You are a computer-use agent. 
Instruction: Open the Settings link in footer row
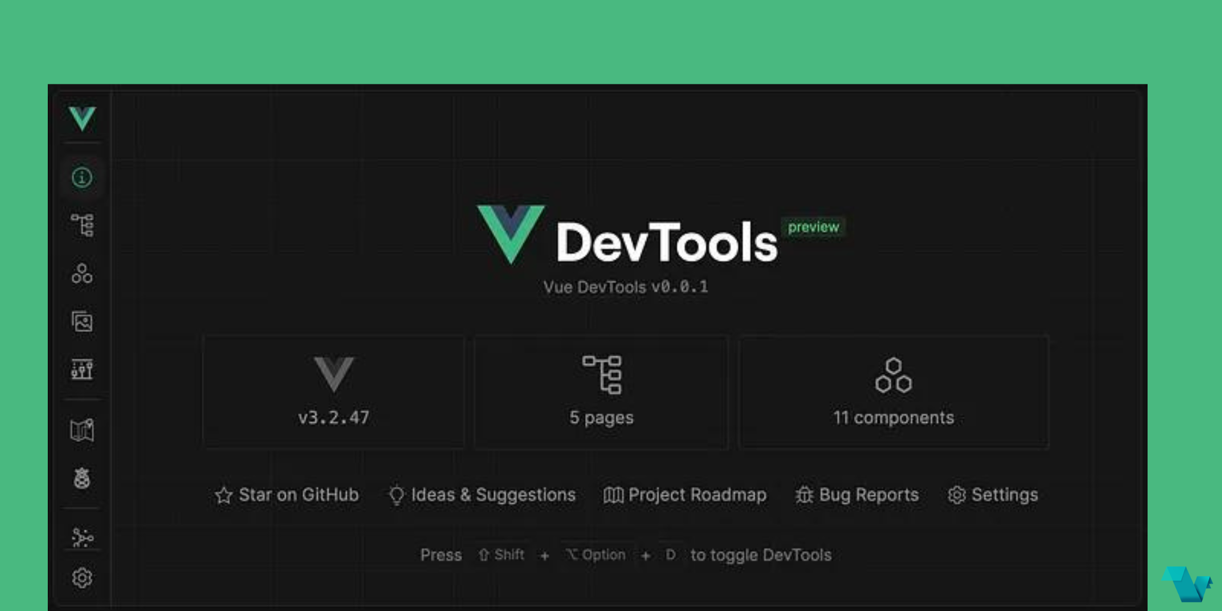coord(993,494)
